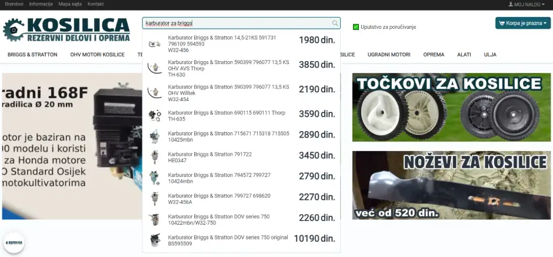The image size is (553, 257).
Task: Open the Kosilica logo homepage
Action: coord(66,30)
